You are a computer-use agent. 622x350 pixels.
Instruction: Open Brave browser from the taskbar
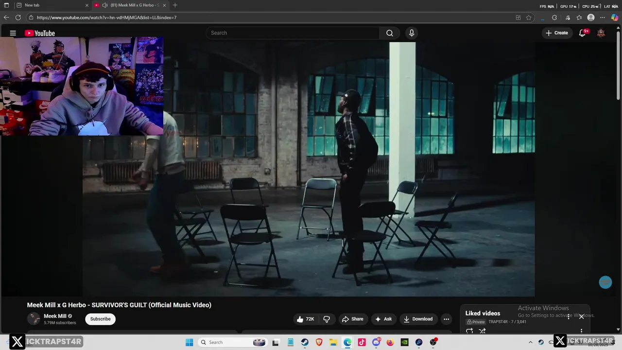point(319,342)
